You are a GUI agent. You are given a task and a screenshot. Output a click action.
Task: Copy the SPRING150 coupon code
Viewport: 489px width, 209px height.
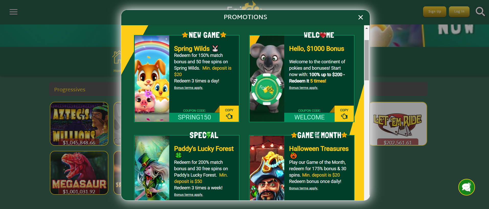(x=229, y=114)
